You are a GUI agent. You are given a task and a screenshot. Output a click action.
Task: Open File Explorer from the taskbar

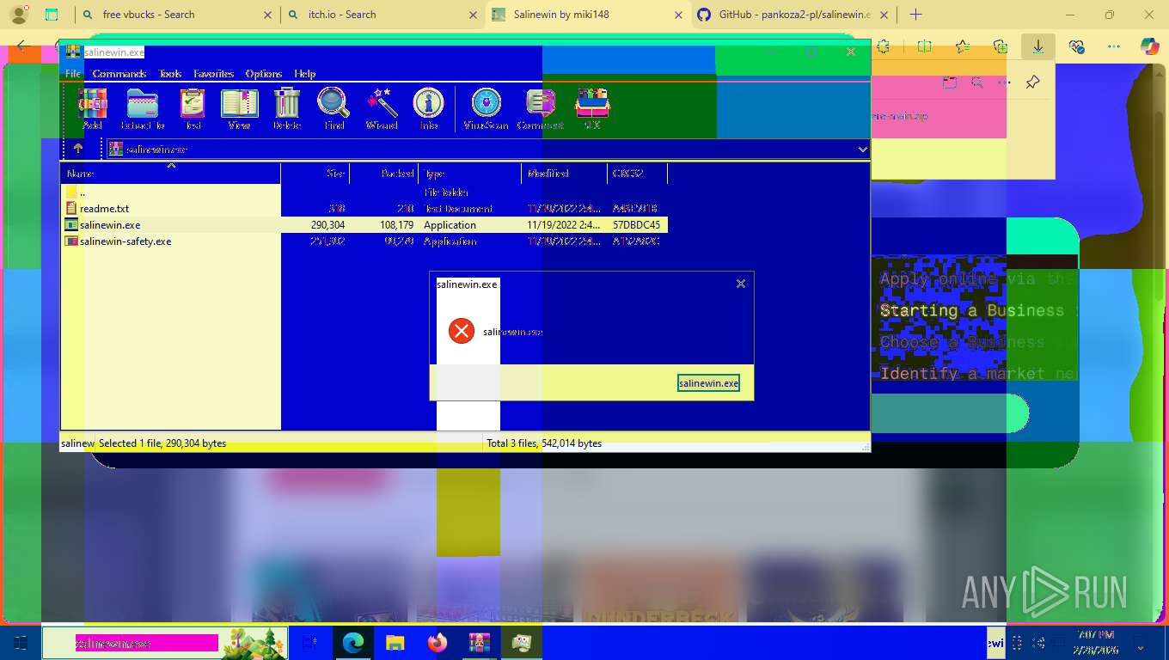[x=395, y=643]
